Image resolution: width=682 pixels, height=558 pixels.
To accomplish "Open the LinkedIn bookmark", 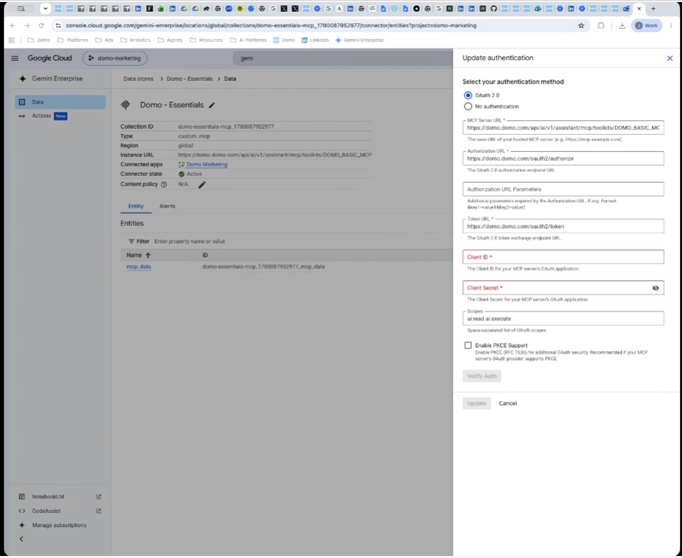I will coord(315,40).
